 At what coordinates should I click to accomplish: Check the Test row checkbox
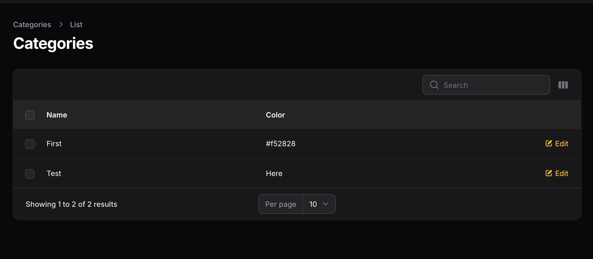tap(30, 174)
